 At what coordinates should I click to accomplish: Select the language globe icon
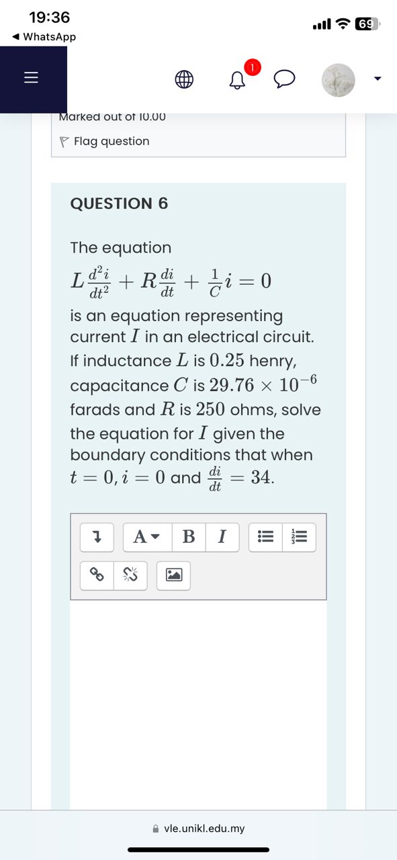tap(183, 79)
